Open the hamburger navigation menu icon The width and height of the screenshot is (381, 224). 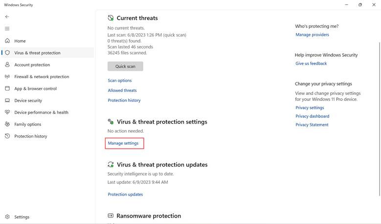pyautogui.click(x=7, y=28)
